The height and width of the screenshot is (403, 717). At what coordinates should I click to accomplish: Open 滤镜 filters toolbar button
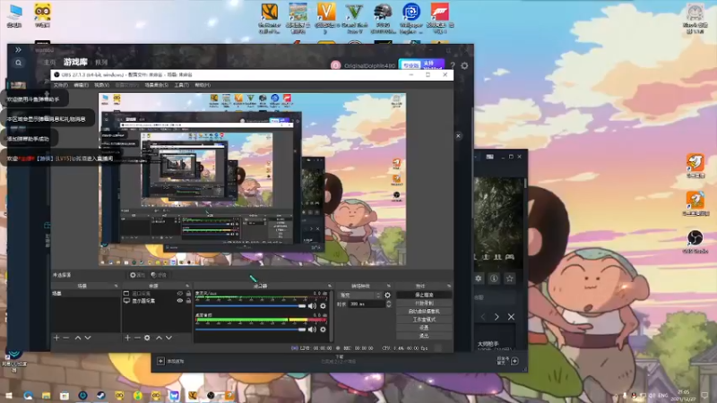(159, 275)
